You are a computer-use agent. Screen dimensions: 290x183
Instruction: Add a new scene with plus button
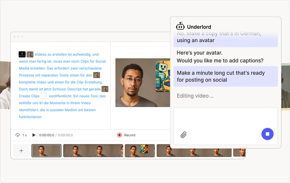point(21,151)
